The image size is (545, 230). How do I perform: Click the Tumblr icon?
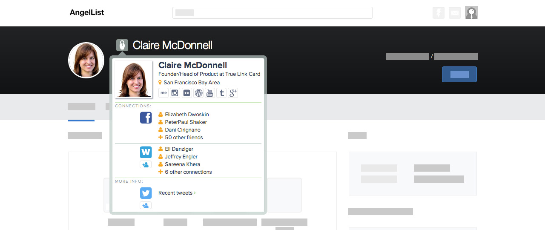[221, 93]
